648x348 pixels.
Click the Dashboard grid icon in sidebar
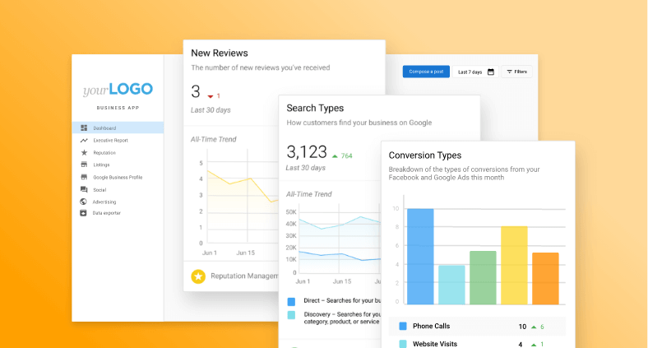(x=84, y=128)
